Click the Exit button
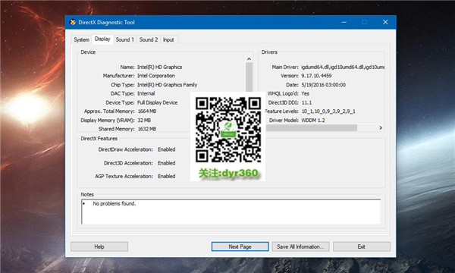The height and width of the screenshot is (273, 455). point(361,246)
